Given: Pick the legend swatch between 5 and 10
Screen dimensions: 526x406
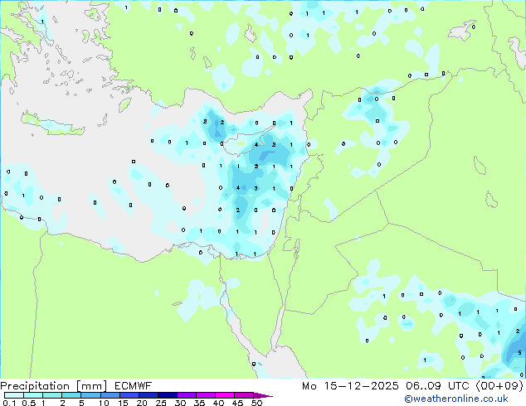Looking at the screenshot, I should (90, 395).
